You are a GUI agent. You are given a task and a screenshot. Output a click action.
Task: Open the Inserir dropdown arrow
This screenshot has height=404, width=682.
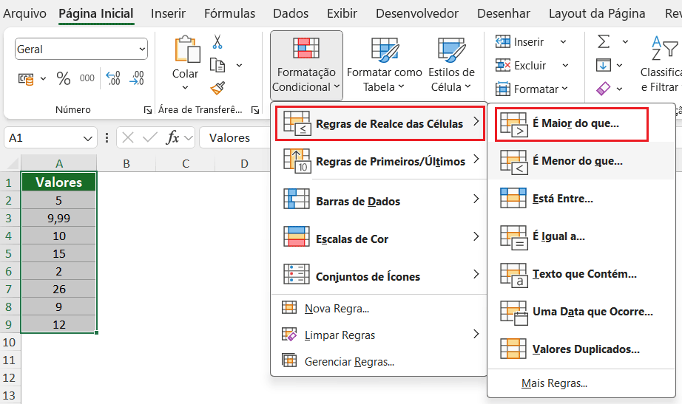point(563,41)
